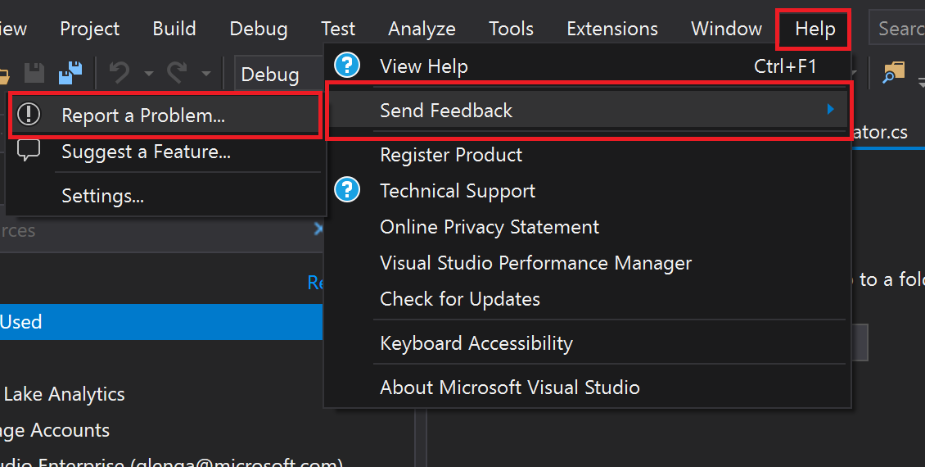This screenshot has width=925, height=467.
Task: Select the Lake Analytics item
Action: pyautogui.click(x=64, y=394)
